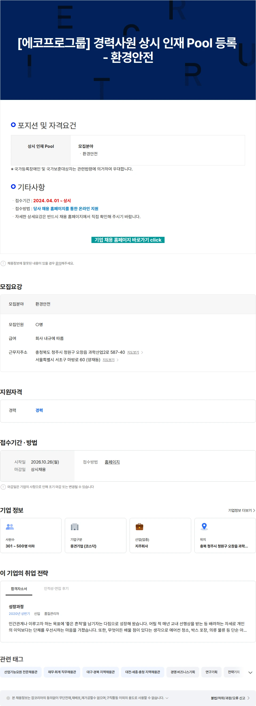The image size is (256, 706).
Task: Click the 품질관리자 label in the essay
Action: [x=51, y=614]
